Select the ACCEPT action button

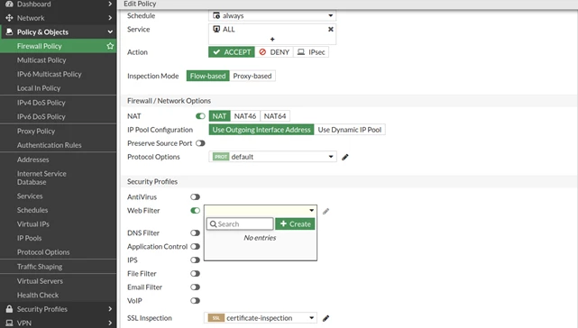(x=232, y=52)
